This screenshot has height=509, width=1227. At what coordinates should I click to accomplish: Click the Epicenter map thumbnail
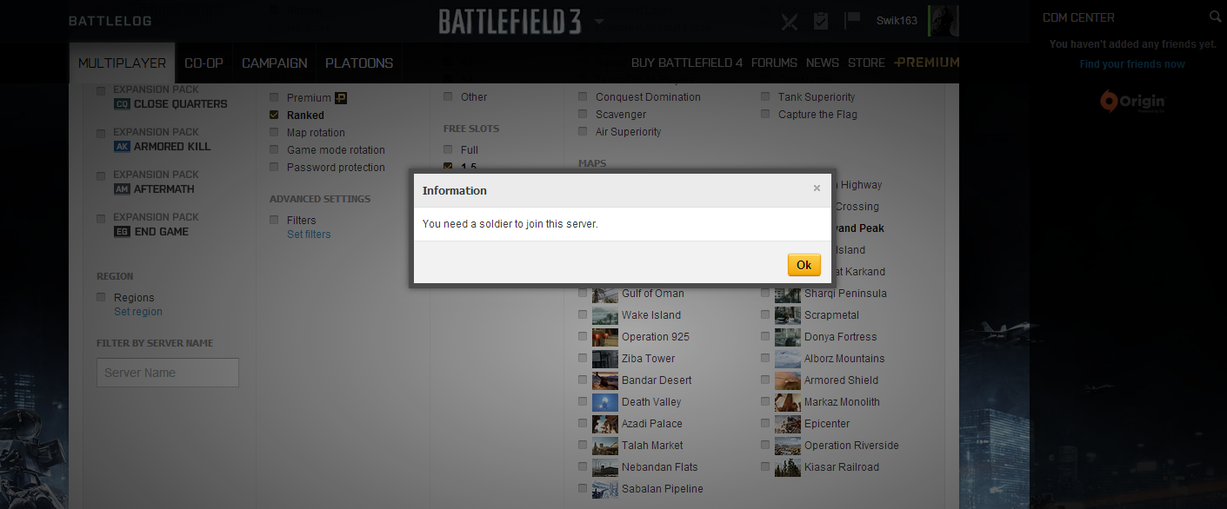pos(788,424)
